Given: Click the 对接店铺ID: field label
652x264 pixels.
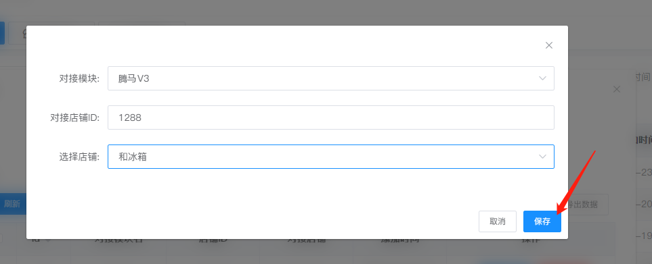Looking at the screenshot, I should (75, 117).
